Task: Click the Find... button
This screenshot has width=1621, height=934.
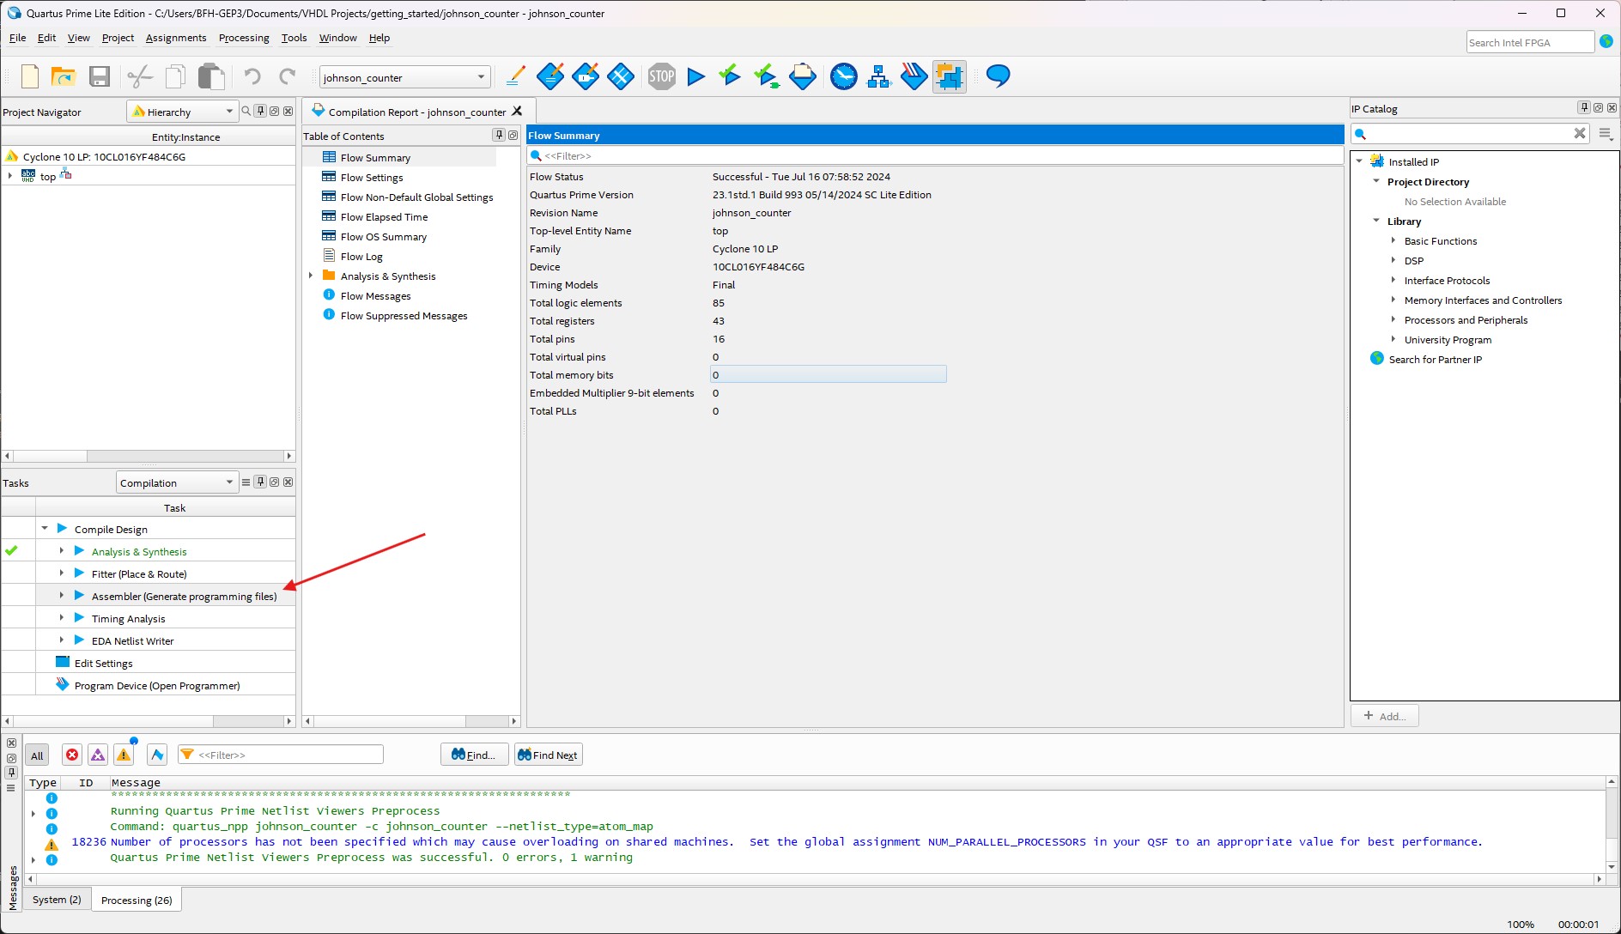Action: [x=474, y=755]
